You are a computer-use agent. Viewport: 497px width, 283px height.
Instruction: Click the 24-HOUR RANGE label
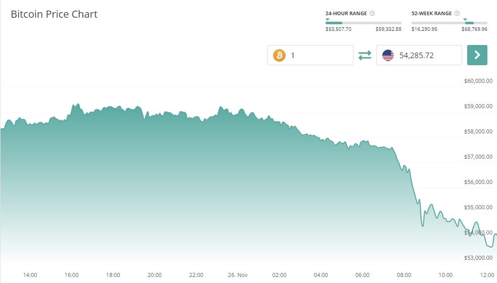pyautogui.click(x=346, y=14)
